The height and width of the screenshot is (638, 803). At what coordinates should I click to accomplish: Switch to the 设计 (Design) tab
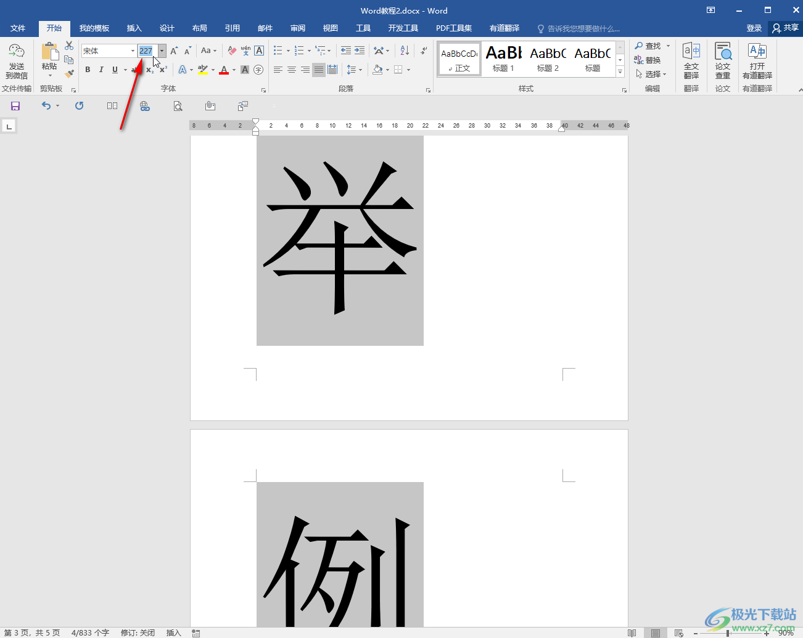pyautogui.click(x=167, y=28)
